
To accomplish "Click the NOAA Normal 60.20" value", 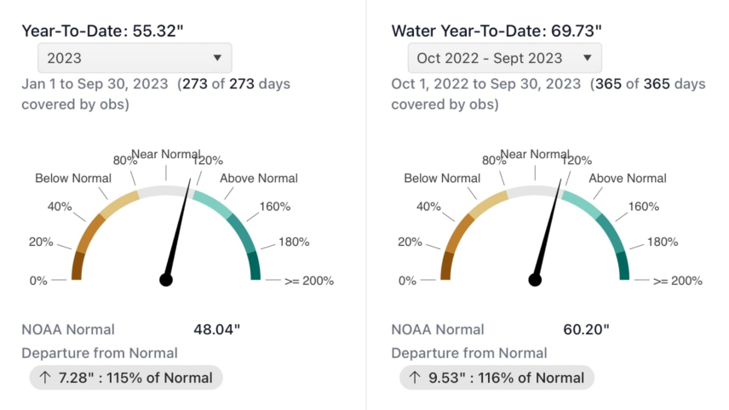I will 587,329.
